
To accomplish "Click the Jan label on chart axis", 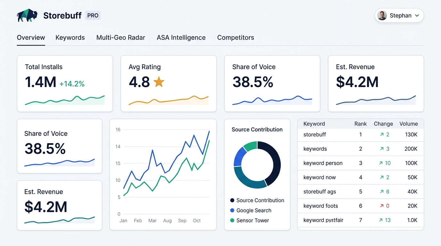I will pyautogui.click(x=123, y=220).
